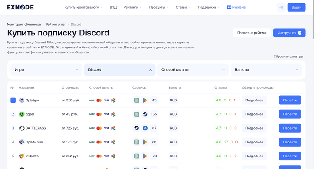Viewport: 314px width, 169px height.
Task: Click the ad icon beside Реклама
Action: (229, 7)
